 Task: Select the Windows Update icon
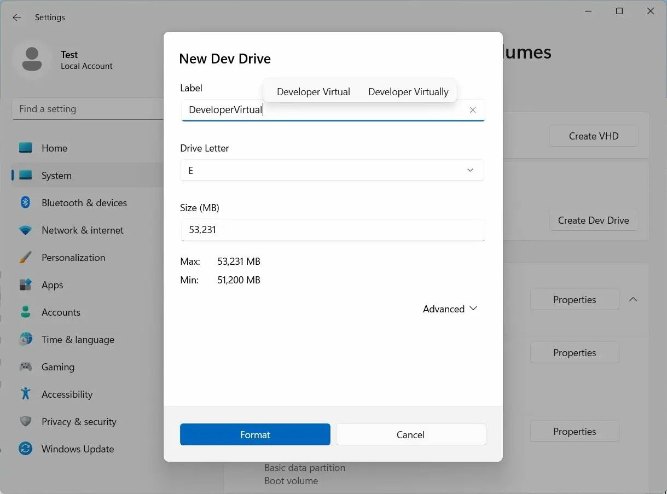(26, 449)
